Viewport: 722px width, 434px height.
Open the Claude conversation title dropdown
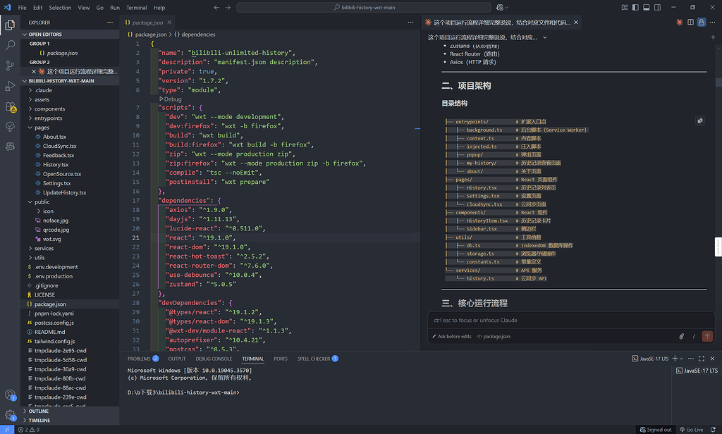(545, 37)
